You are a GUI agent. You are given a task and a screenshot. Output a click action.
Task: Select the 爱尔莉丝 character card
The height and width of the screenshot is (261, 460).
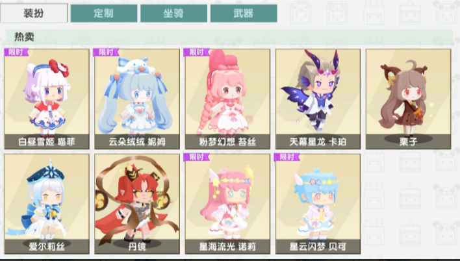47,204
